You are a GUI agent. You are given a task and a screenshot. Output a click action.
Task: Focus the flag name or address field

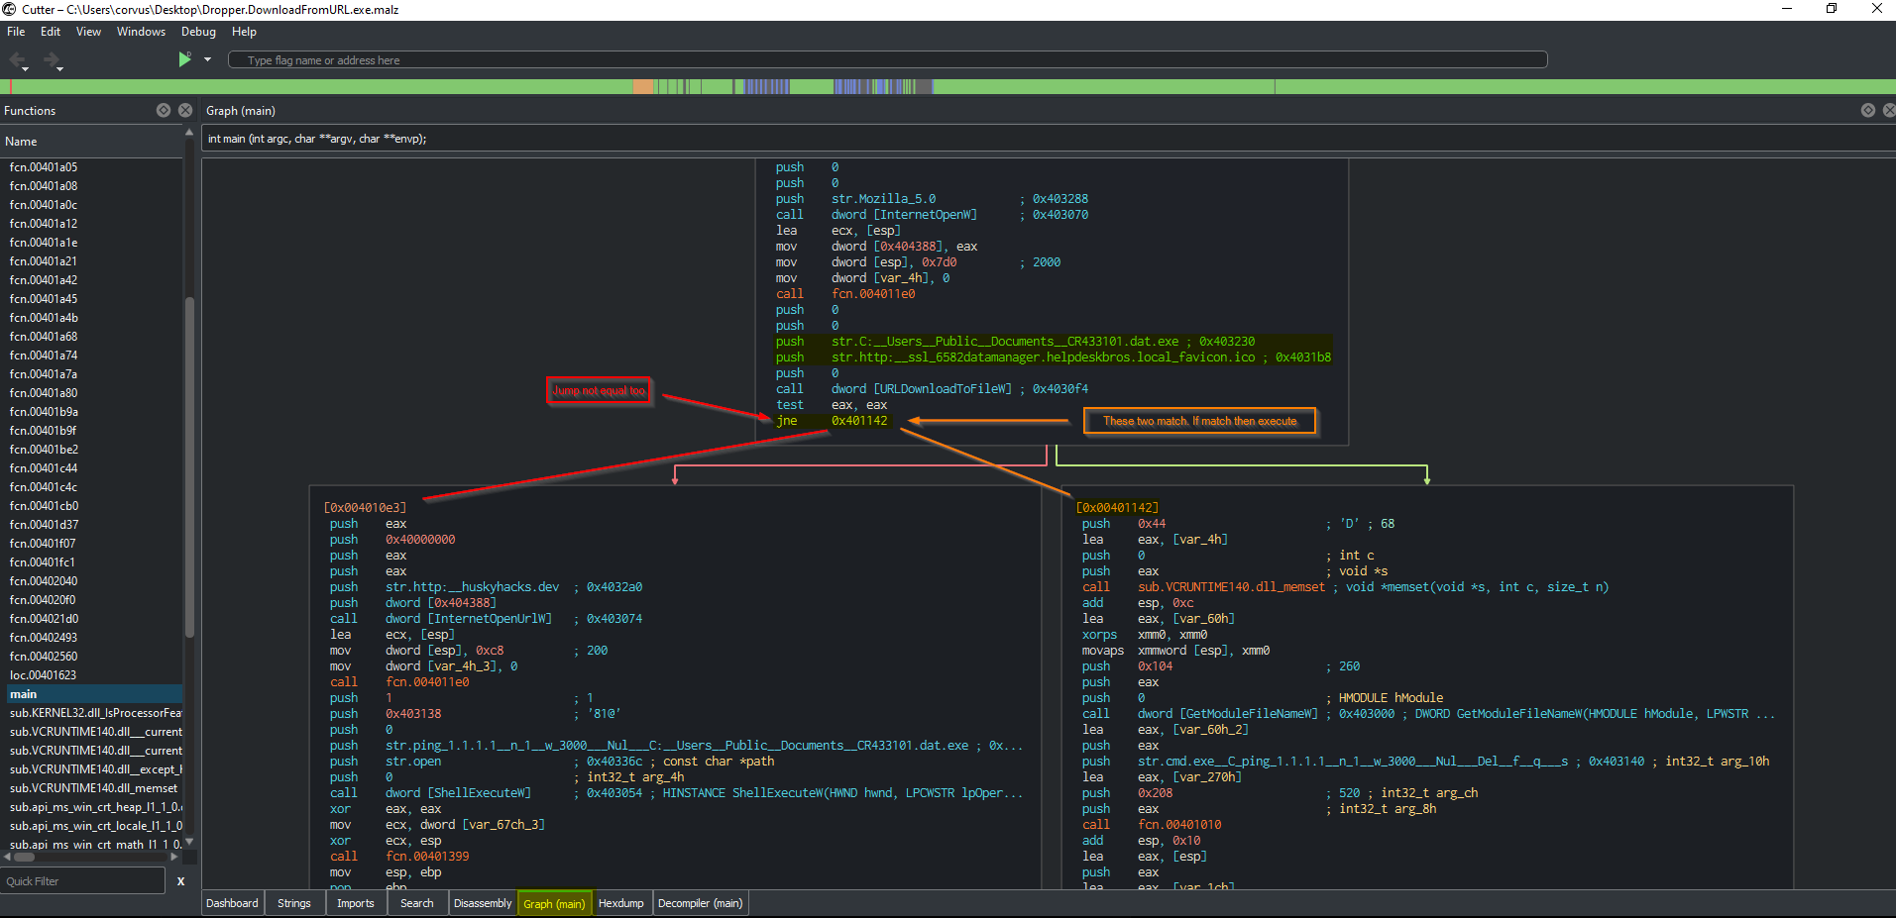click(x=887, y=60)
